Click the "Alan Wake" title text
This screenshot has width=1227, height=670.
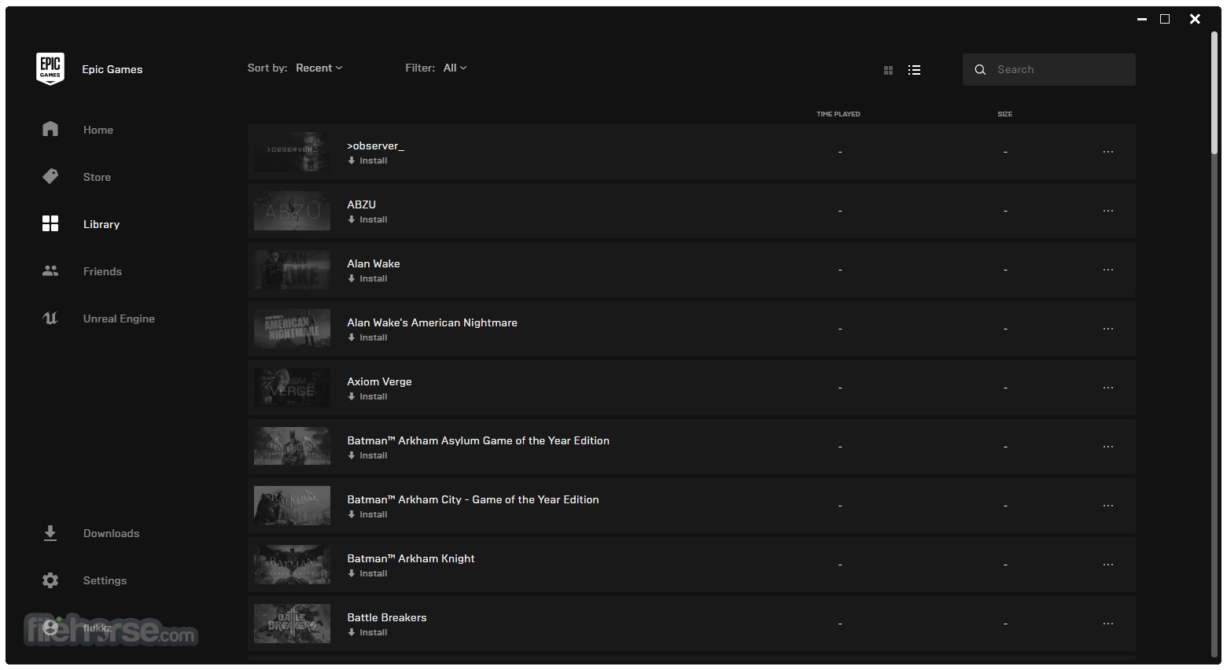374,263
